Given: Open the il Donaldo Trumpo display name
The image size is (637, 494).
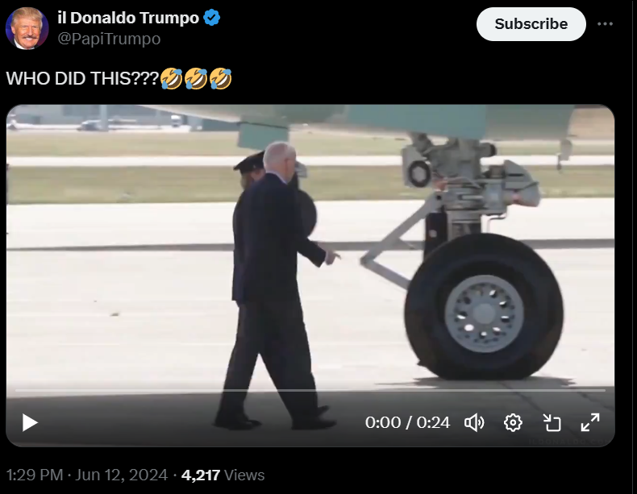Looking at the screenshot, I should tap(128, 18).
